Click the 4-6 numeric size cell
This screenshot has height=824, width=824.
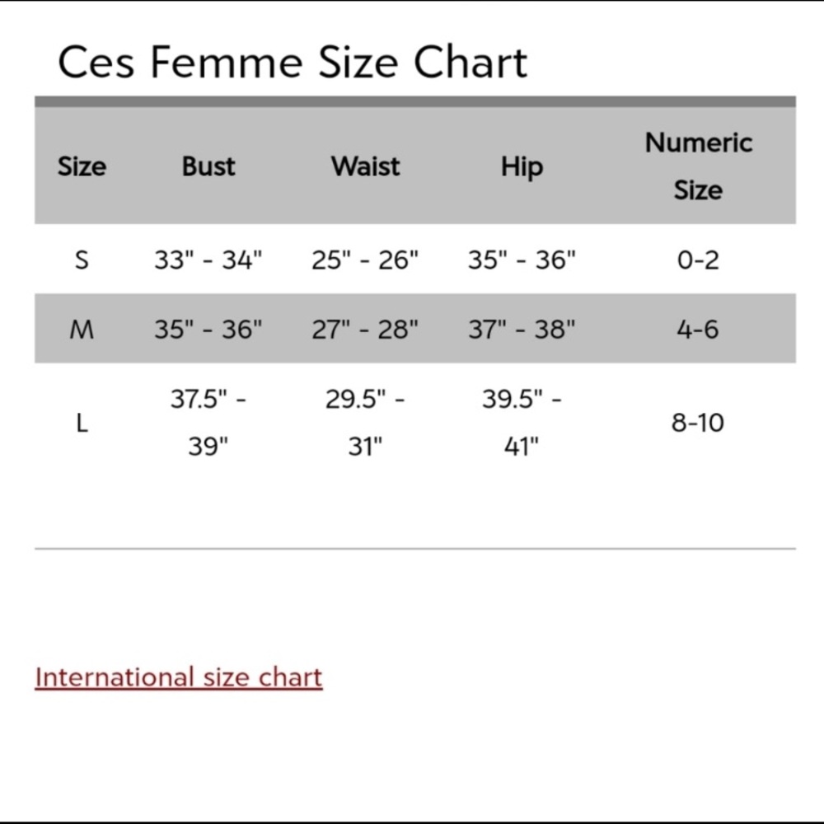click(699, 329)
